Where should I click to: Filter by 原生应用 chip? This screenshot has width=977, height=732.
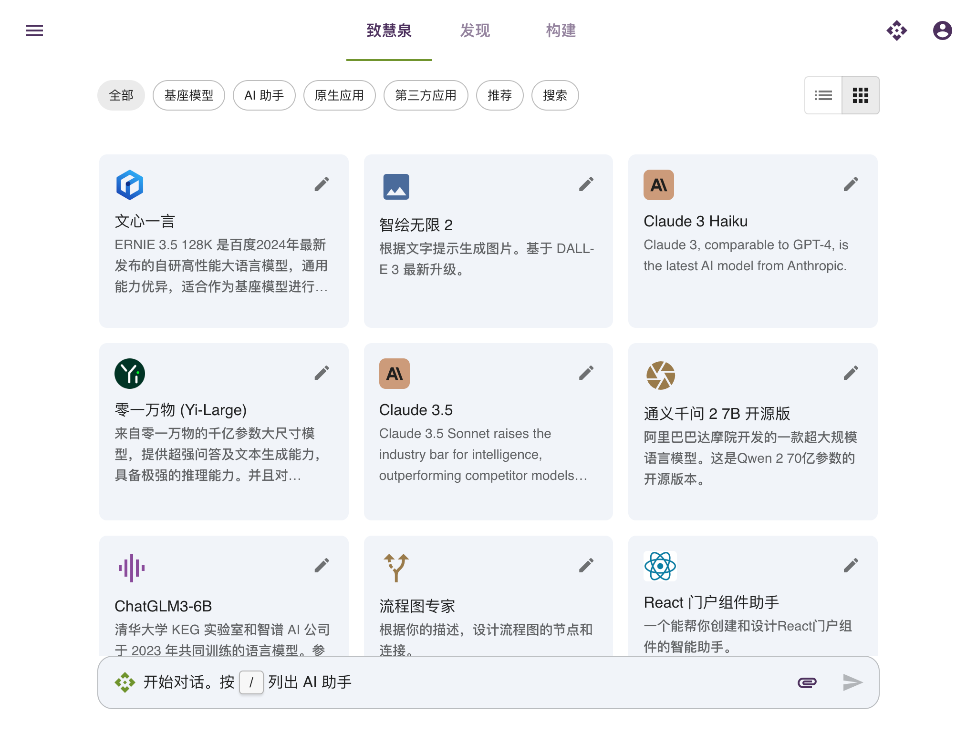coord(340,95)
